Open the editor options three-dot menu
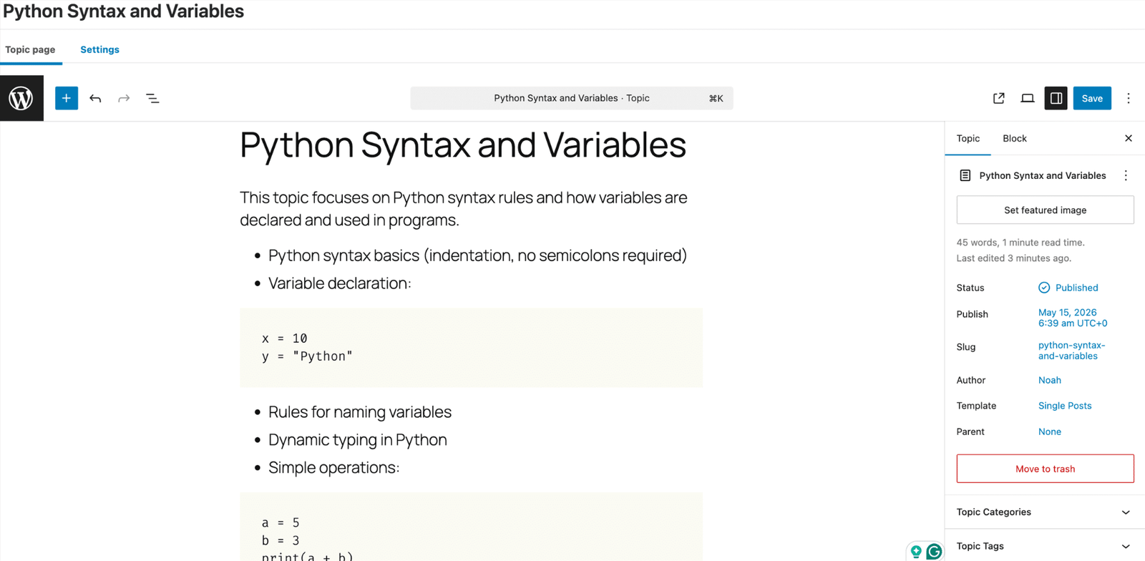This screenshot has height=561, width=1145. point(1129,98)
